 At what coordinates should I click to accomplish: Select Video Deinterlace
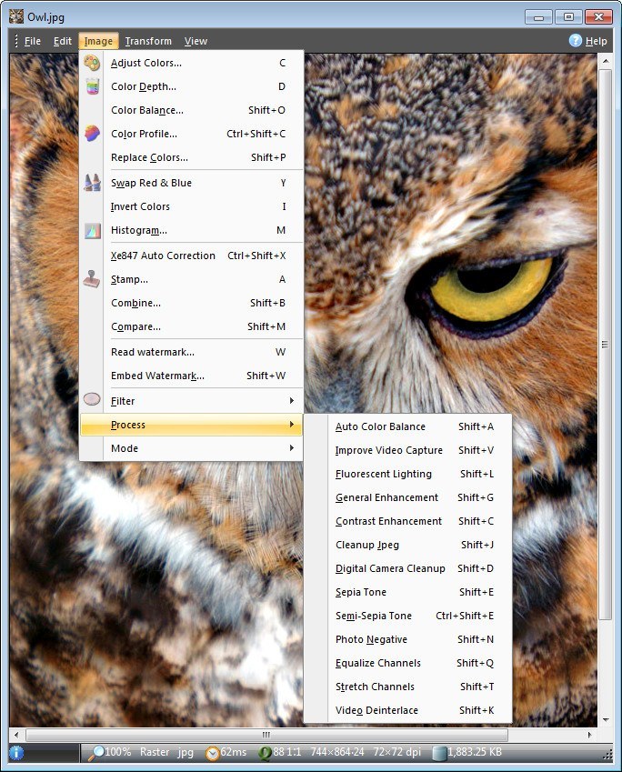point(407,710)
